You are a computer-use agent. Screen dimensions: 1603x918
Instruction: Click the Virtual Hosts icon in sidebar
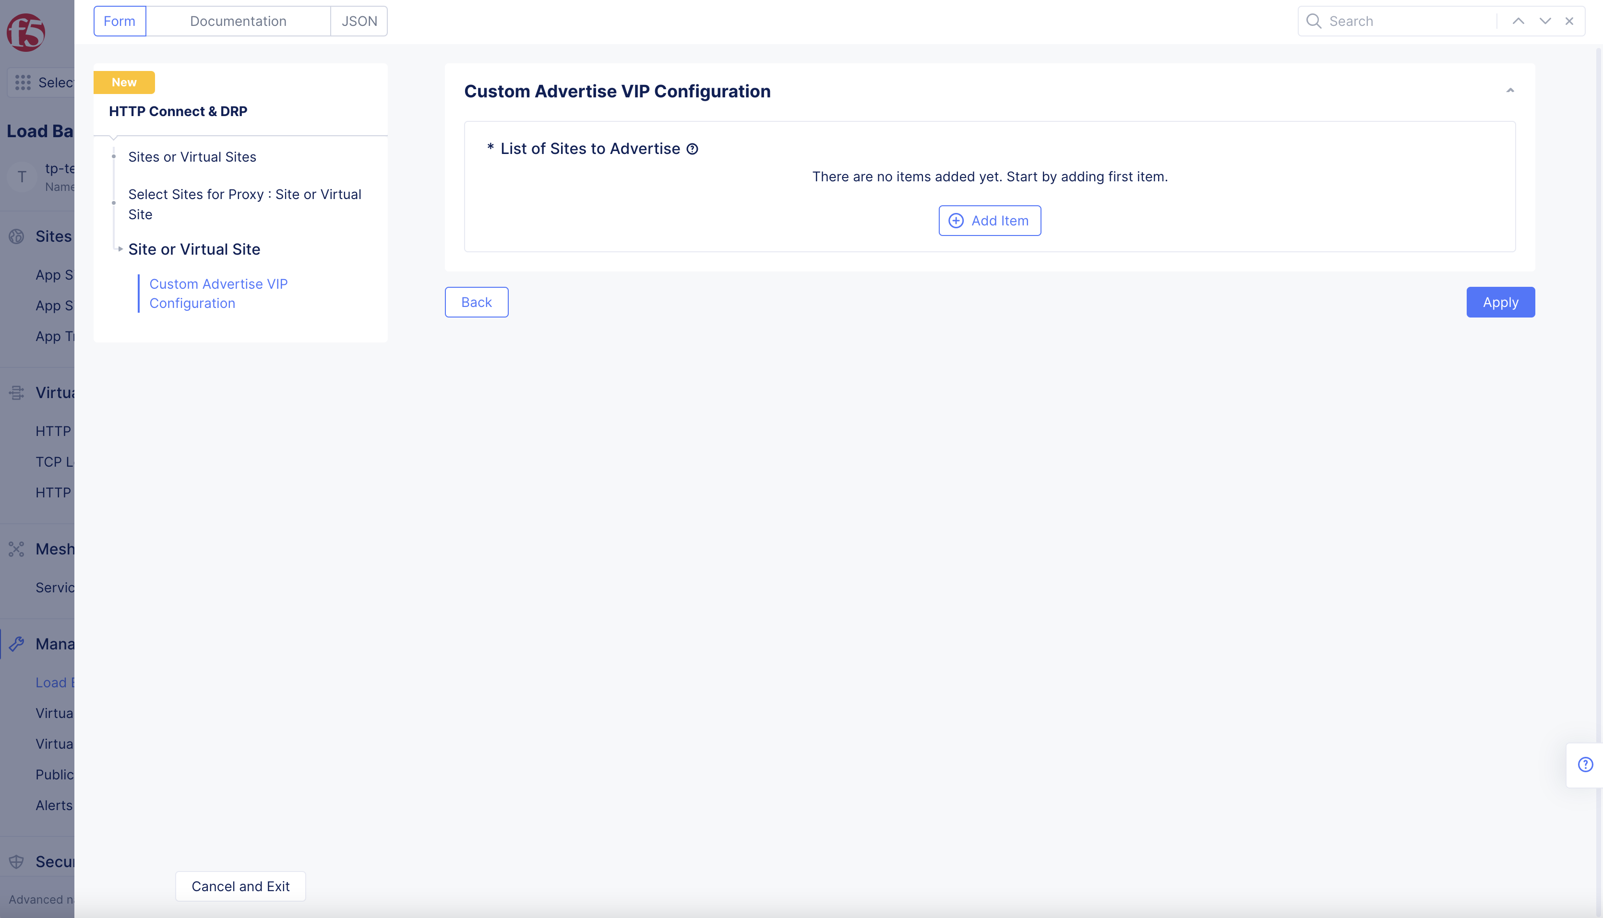[16, 392]
